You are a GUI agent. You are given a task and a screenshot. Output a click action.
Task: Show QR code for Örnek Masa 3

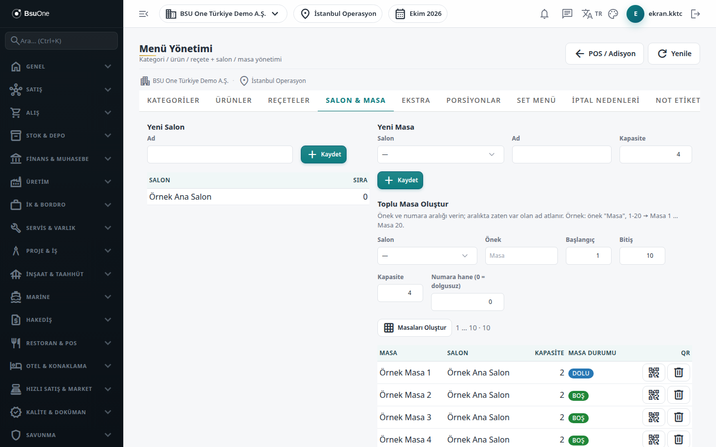pos(654,417)
